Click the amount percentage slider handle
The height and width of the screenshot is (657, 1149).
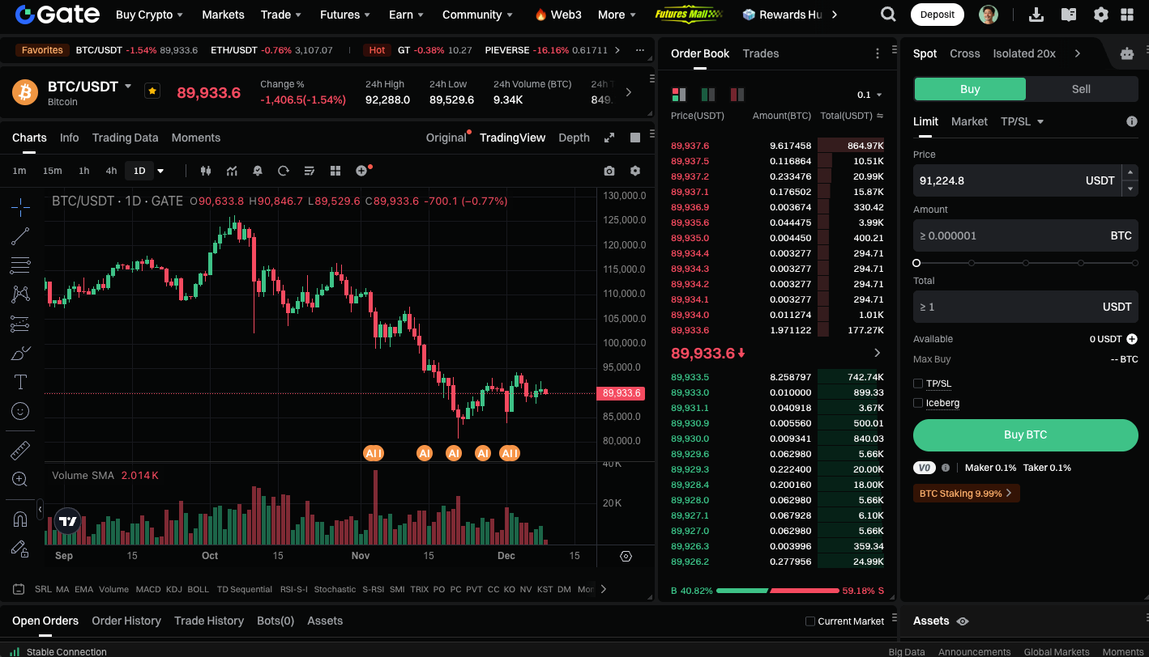pos(916,263)
